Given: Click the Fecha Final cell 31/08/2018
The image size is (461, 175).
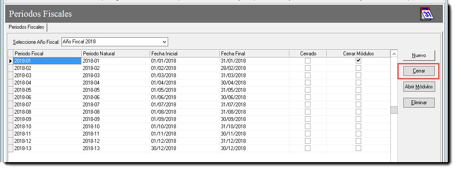Looking at the screenshot, I should pos(254,112).
